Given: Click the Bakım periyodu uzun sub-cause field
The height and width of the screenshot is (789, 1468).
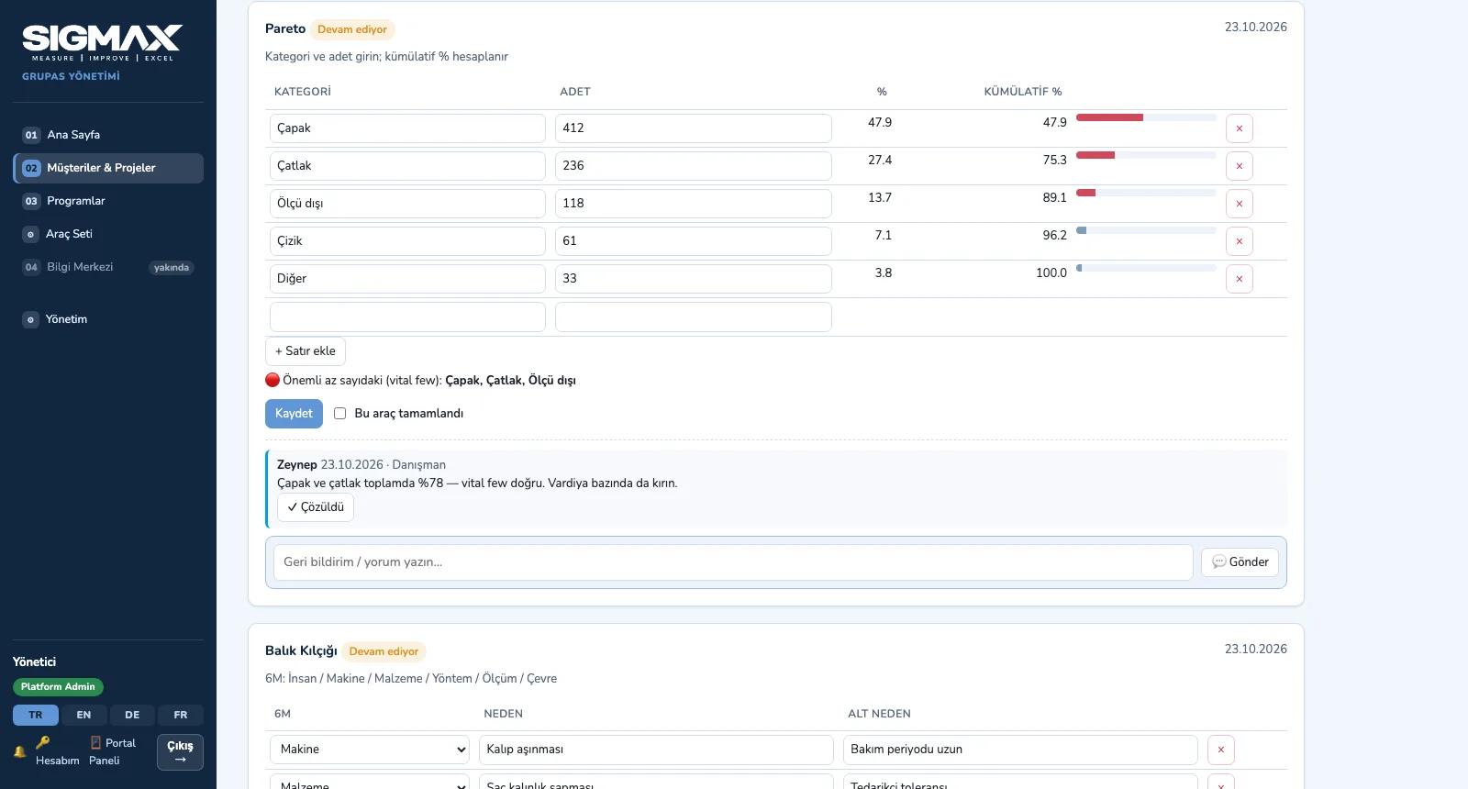Looking at the screenshot, I should 1020,750.
